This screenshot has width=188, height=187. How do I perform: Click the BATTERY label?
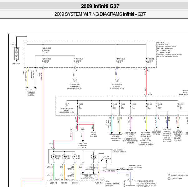coord(16,63)
